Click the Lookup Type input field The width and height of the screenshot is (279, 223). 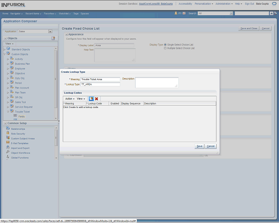[100, 84]
